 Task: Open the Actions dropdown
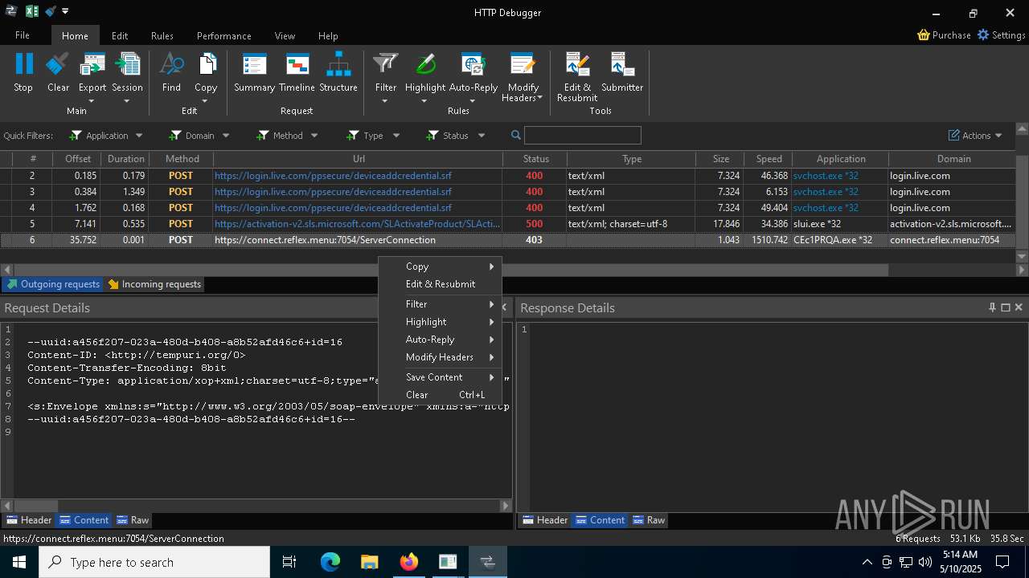coord(975,136)
